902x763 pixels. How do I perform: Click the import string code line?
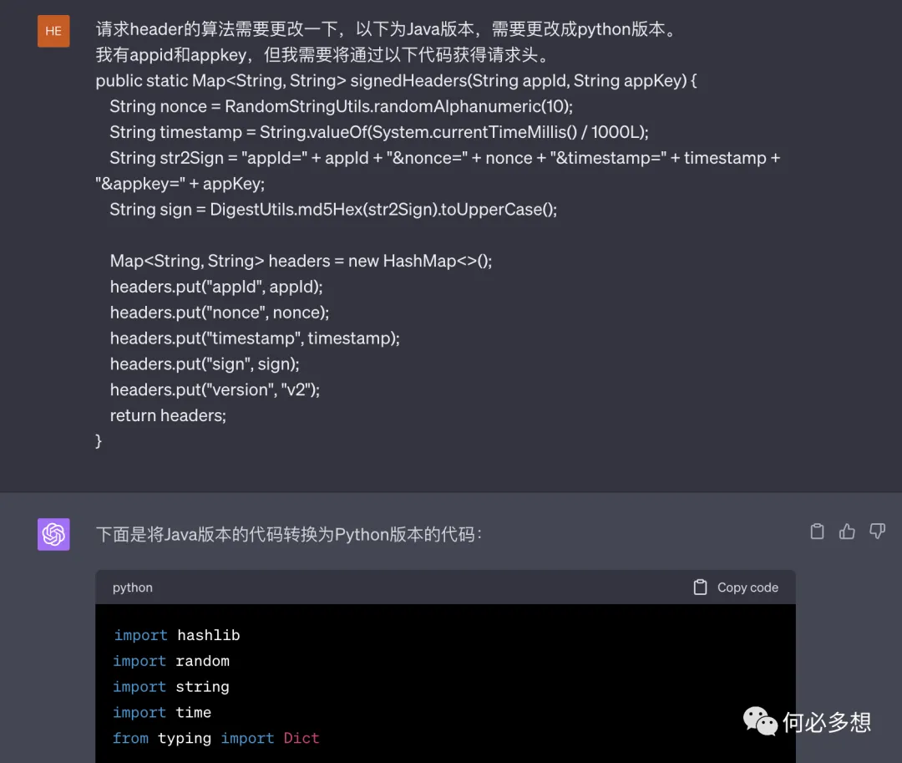[171, 687]
